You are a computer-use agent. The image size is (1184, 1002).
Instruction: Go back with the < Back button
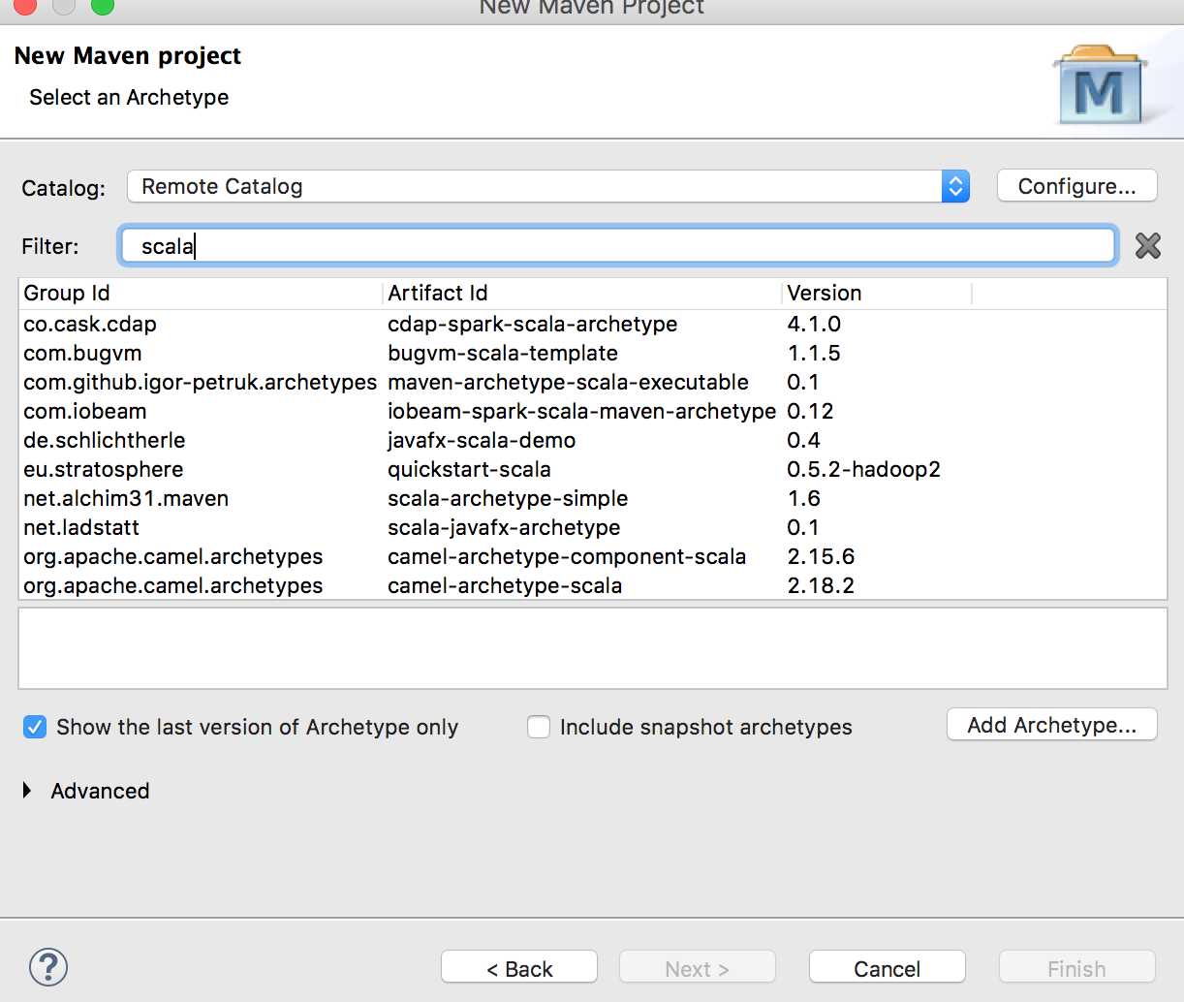pyautogui.click(x=519, y=968)
